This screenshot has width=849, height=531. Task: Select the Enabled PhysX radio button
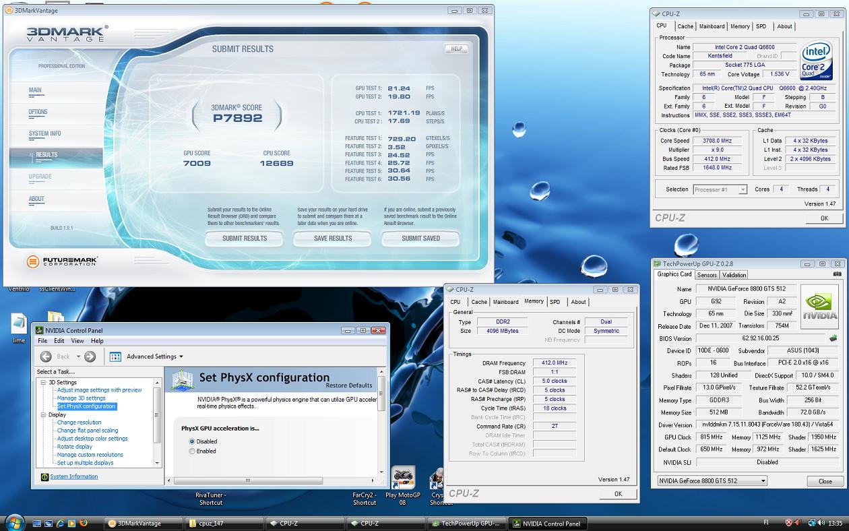point(192,451)
